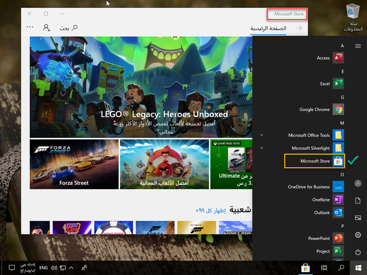Open the Forza Street tile
This screenshot has width=367, height=275.
coord(74,164)
